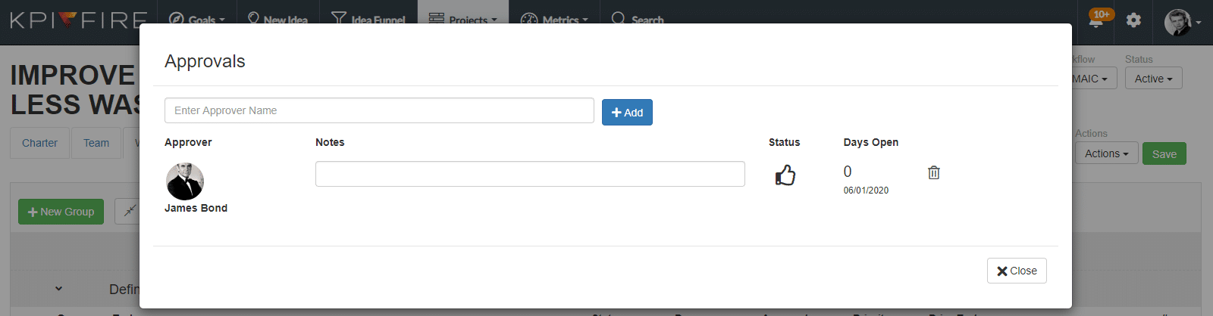1213x316 pixels.
Task: Click the New Group button
Action: [61, 212]
